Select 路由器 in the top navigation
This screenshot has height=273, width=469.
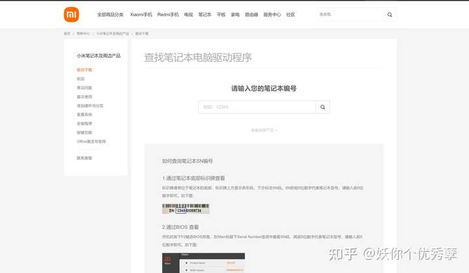[251, 14]
